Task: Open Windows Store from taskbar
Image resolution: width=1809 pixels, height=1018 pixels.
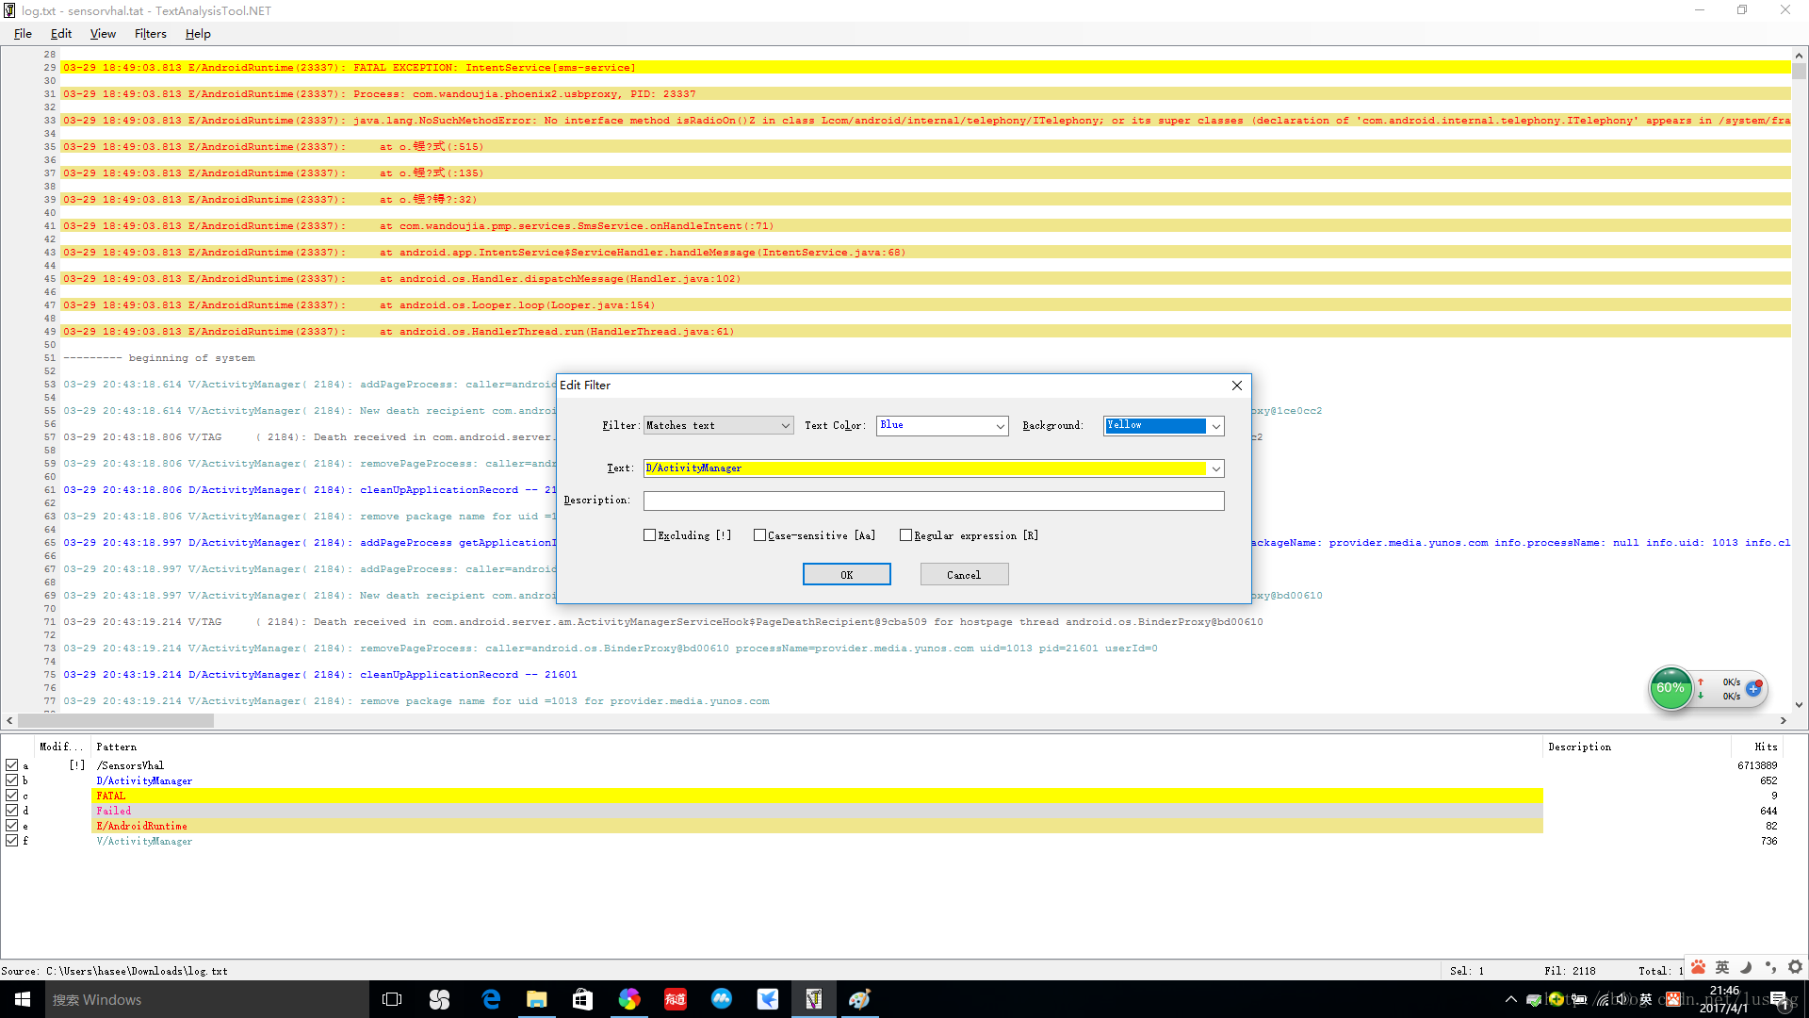Action: click(x=582, y=999)
